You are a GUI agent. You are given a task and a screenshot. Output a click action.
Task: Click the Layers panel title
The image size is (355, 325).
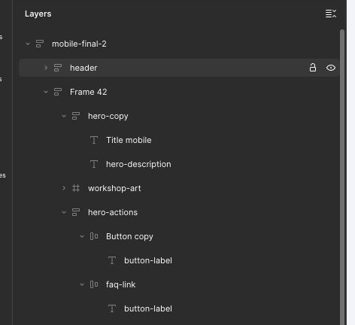[x=38, y=14]
